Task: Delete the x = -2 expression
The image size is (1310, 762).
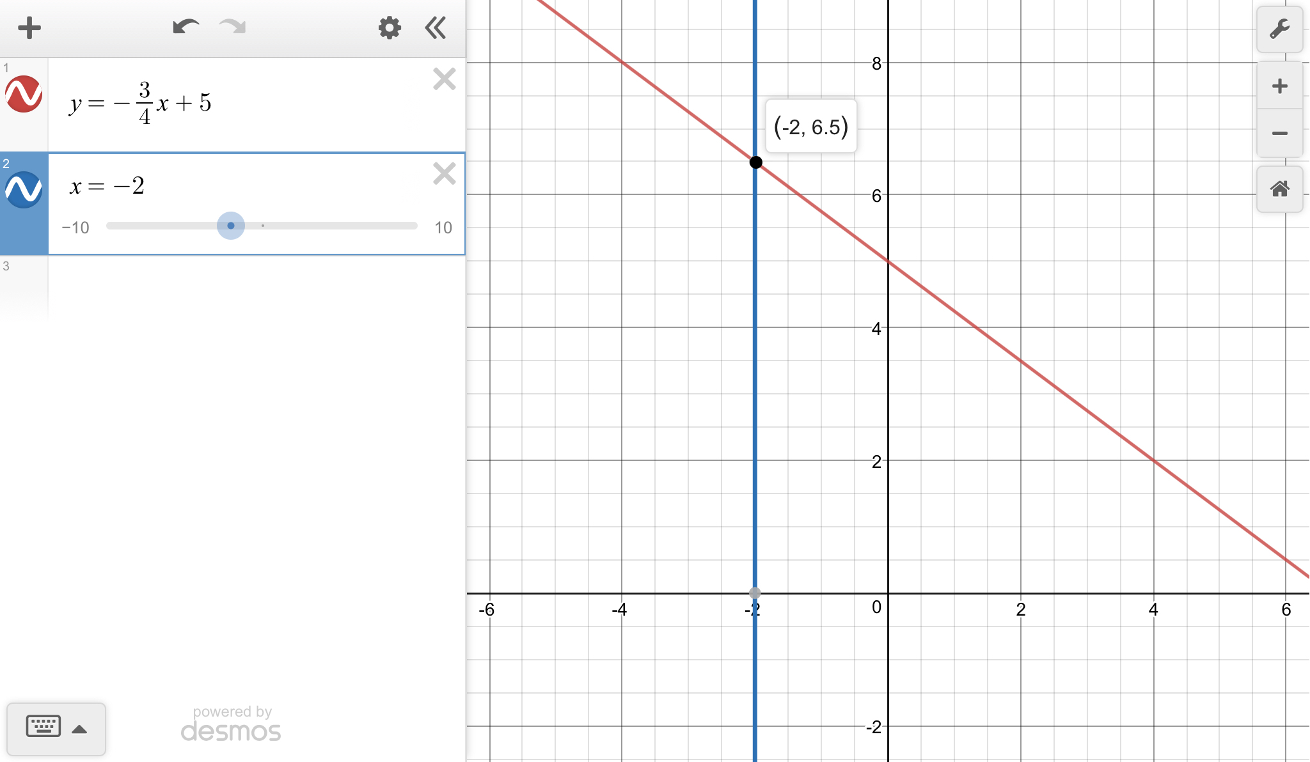Action: tap(444, 174)
